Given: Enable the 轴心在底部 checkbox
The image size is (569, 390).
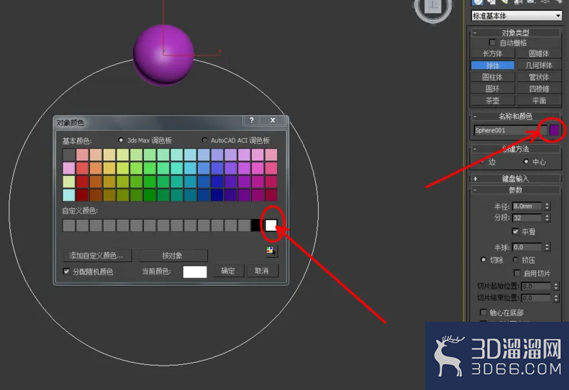Looking at the screenshot, I should [483, 312].
